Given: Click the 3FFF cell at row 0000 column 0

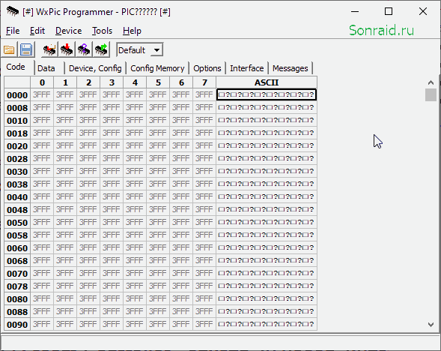Looking at the screenshot, I should (42, 95).
